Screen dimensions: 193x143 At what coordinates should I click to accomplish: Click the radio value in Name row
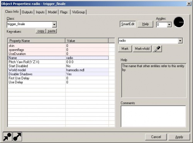point(87,58)
